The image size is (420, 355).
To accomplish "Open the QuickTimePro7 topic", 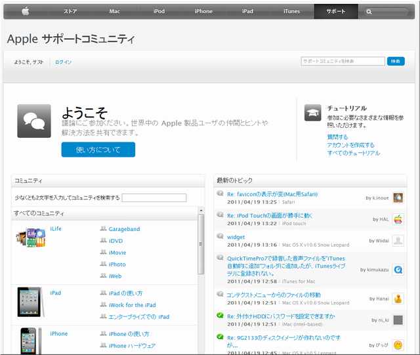I will tap(286, 266).
